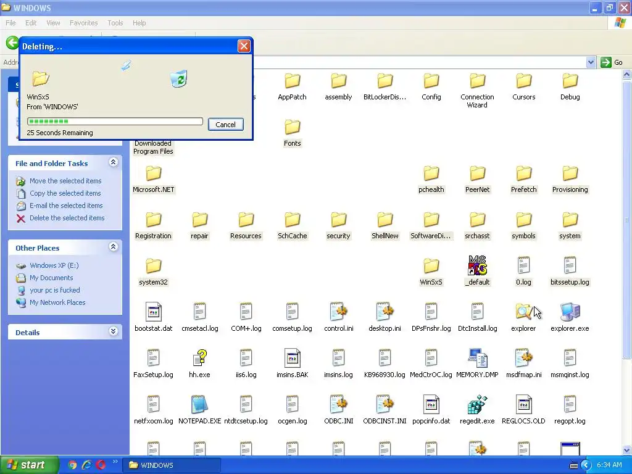Open My Network Places
632x474 pixels.
coord(57,302)
